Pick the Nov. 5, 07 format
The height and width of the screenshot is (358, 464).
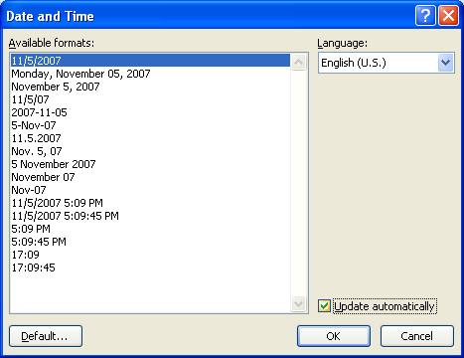[150, 151]
